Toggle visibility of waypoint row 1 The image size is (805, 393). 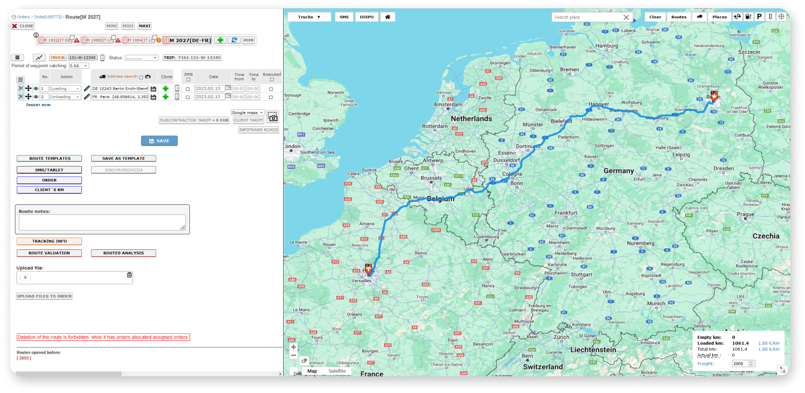pyautogui.click(x=36, y=88)
